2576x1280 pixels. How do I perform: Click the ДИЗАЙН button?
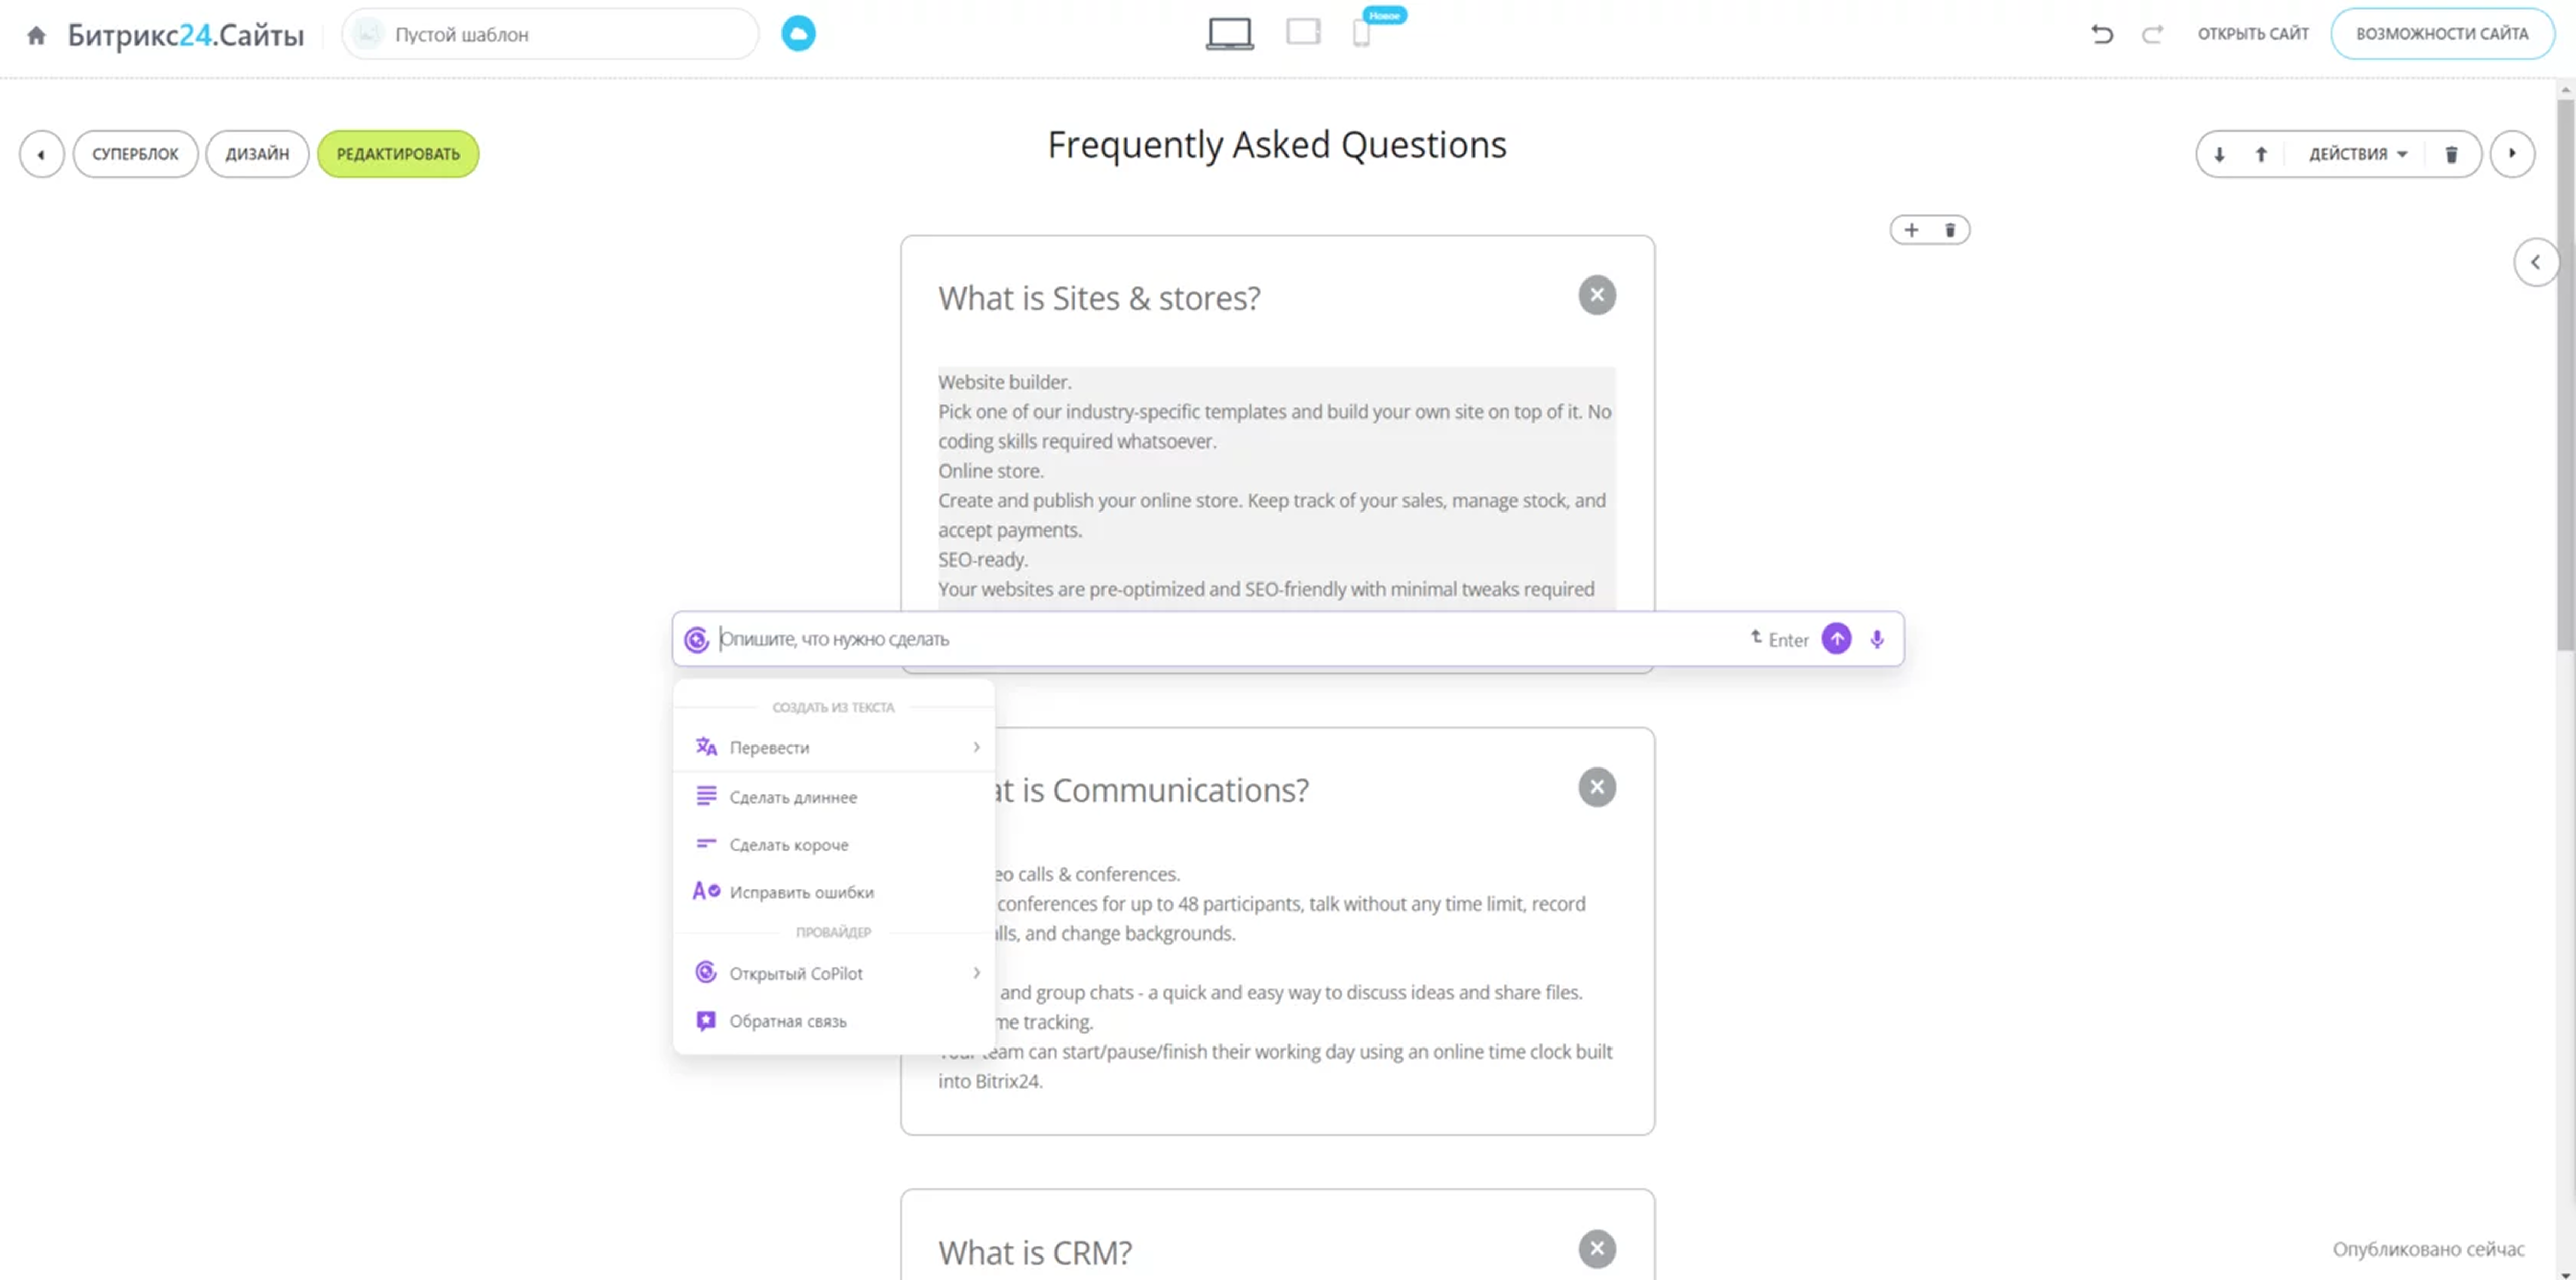click(257, 154)
